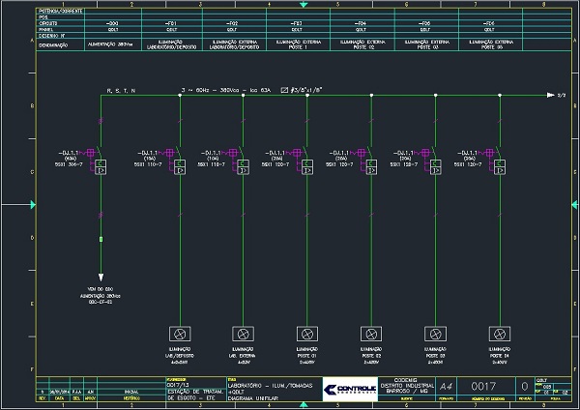Viewport: 580px width, 410px height.
Task: Select the -000 circuit header cell
Action: click(112, 20)
